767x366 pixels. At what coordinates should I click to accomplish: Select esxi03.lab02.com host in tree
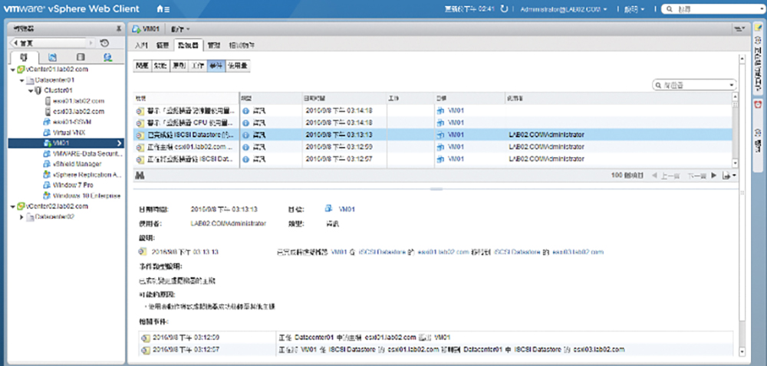coord(78,111)
